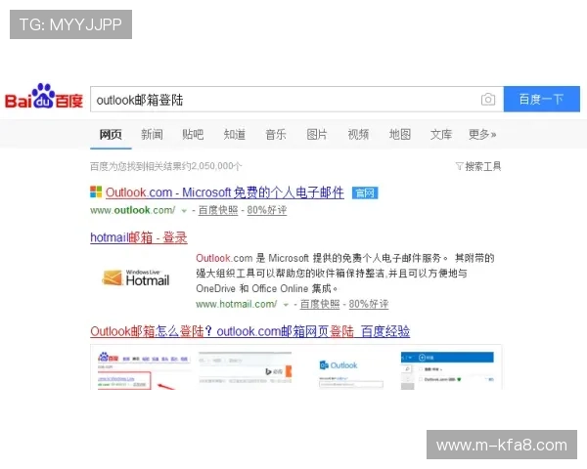Viewport: 587px width, 469px height.
Task: Switch to the 新闻 tab
Action: (x=152, y=134)
